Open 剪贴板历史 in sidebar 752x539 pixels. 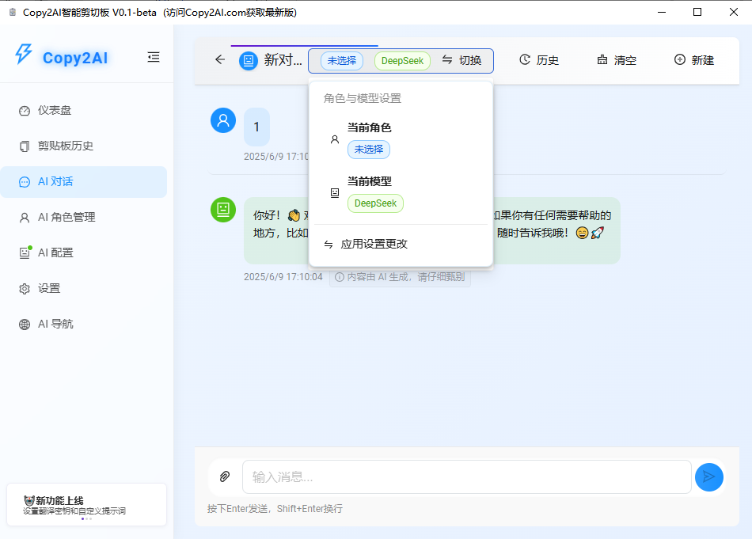[65, 146]
